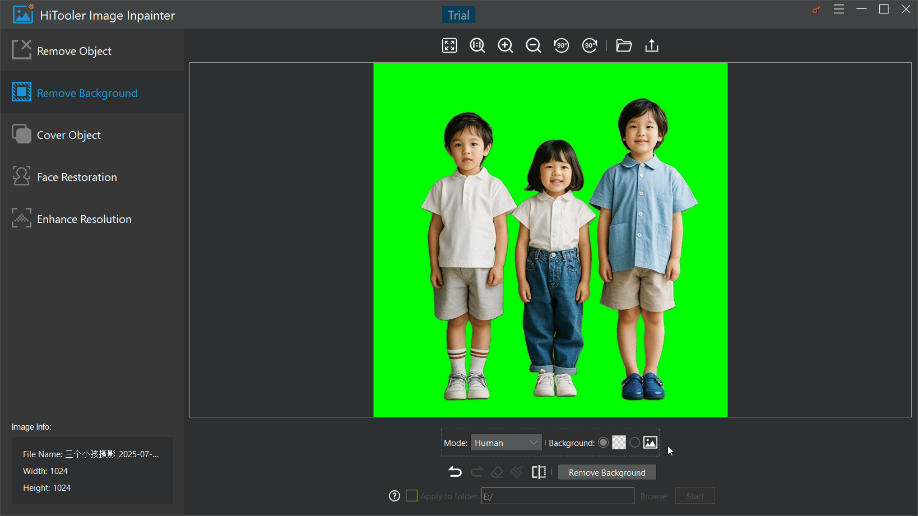Expand the Mode dropdown set to Human

506,443
